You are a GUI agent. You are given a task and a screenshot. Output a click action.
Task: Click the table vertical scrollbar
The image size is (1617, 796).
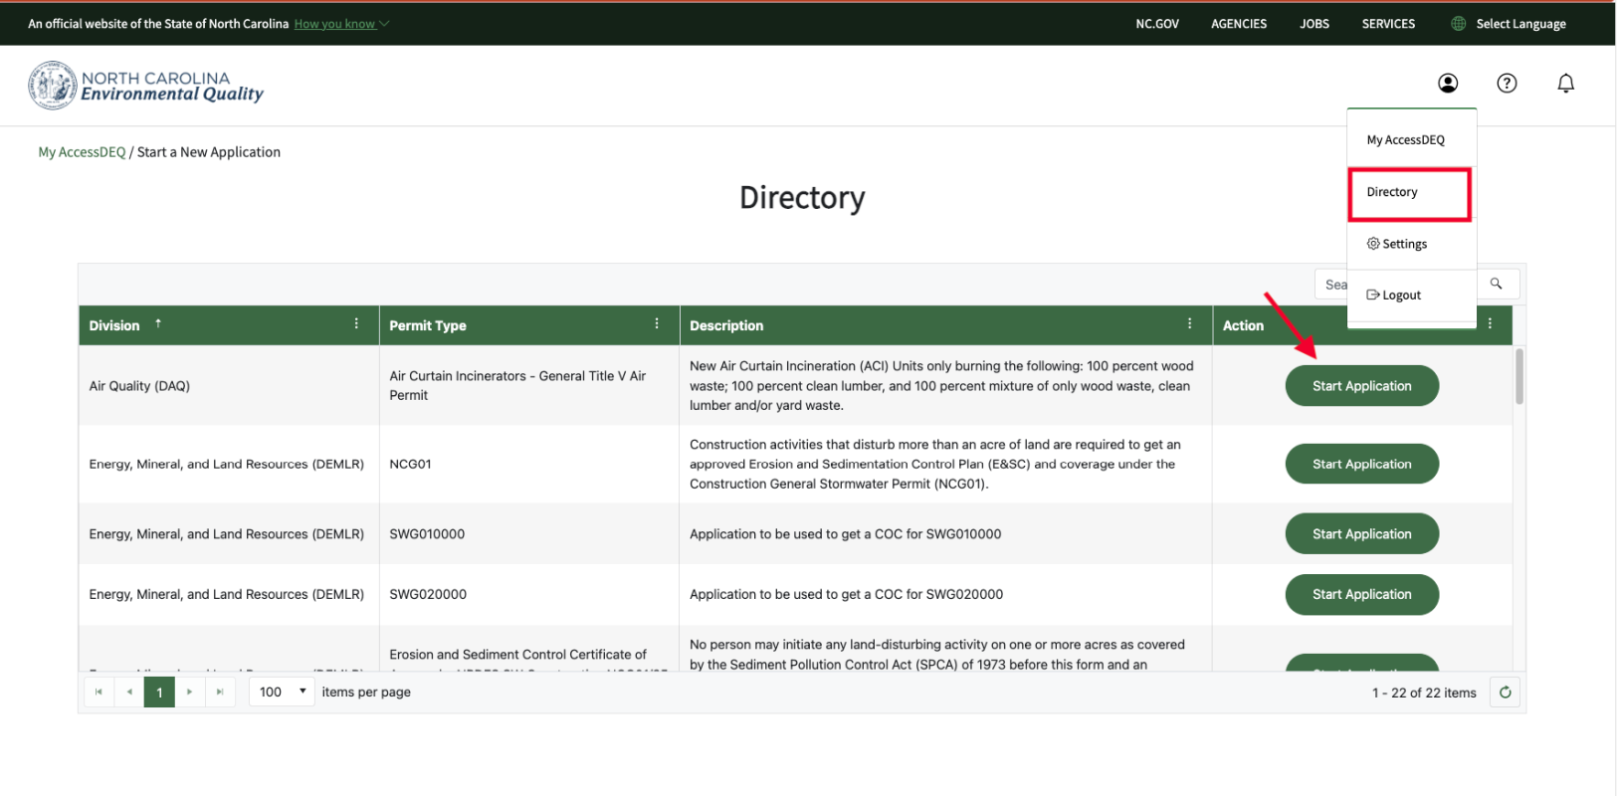1518,378
